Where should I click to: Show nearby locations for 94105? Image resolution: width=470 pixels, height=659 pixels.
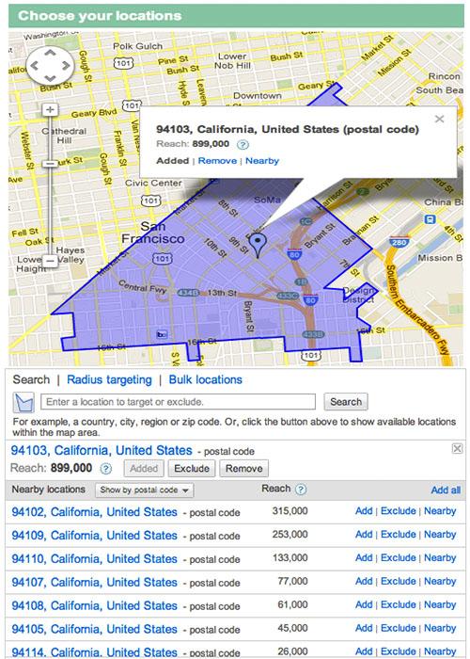(x=440, y=628)
